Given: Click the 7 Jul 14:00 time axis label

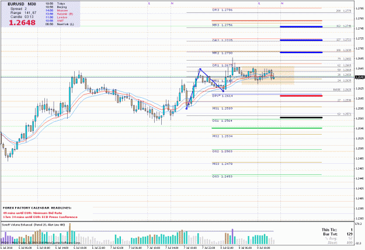Looking at the screenshot, I should (172, 248).
